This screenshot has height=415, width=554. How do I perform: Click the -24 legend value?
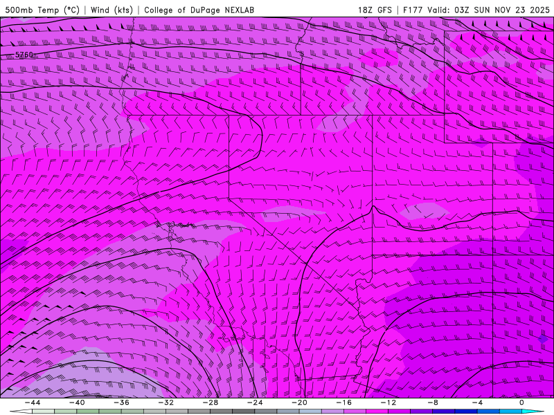point(255,403)
